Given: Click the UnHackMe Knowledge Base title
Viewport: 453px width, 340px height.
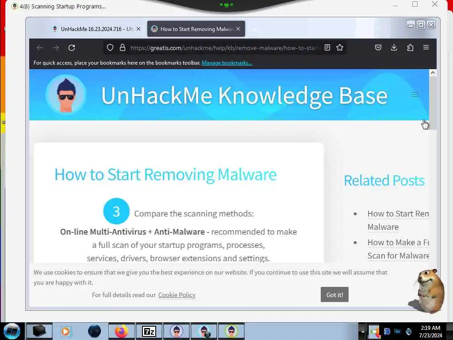Looking at the screenshot, I should coord(244,96).
